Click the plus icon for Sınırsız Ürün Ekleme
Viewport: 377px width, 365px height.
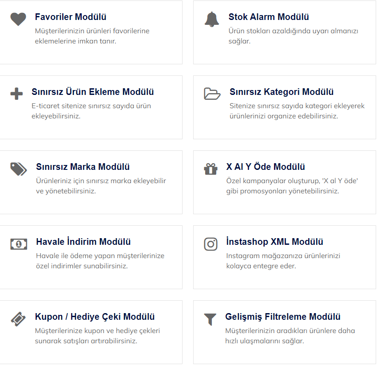(16, 94)
